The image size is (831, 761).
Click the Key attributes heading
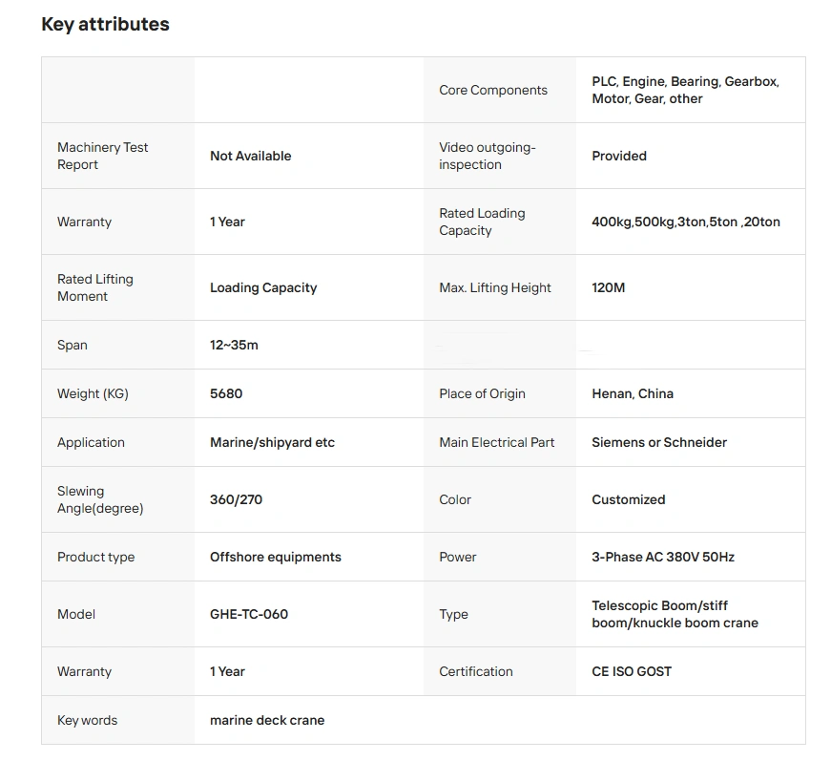[x=105, y=25]
